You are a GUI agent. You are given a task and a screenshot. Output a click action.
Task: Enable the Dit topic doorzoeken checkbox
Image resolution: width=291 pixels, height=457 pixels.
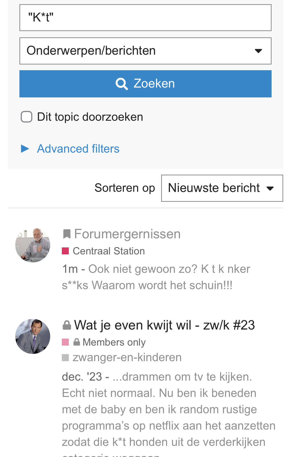coord(26,117)
